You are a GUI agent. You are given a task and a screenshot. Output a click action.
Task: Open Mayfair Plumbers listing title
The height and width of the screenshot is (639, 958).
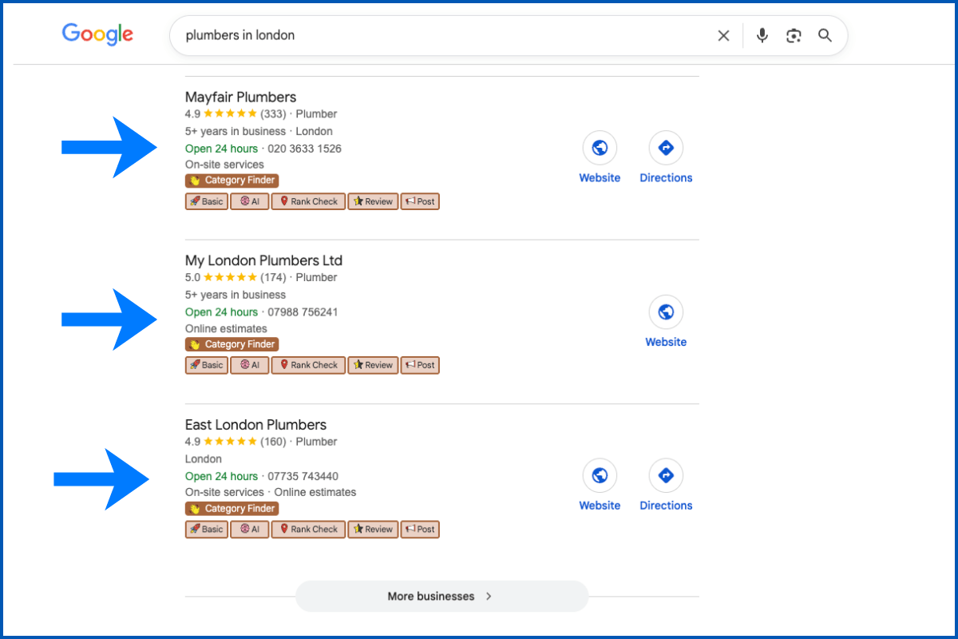coord(240,97)
